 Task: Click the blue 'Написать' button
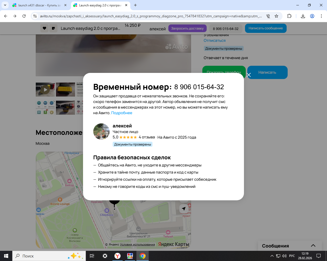pos(267,72)
